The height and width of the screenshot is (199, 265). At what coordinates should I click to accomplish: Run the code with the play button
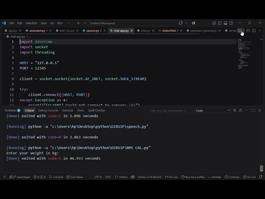click(x=239, y=31)
